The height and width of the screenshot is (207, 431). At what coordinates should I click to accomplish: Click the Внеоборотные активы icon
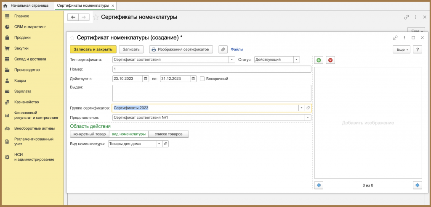click(x=8, y=128)
